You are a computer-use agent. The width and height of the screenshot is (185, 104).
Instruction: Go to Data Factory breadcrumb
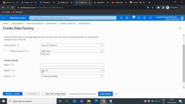[84, 23]
